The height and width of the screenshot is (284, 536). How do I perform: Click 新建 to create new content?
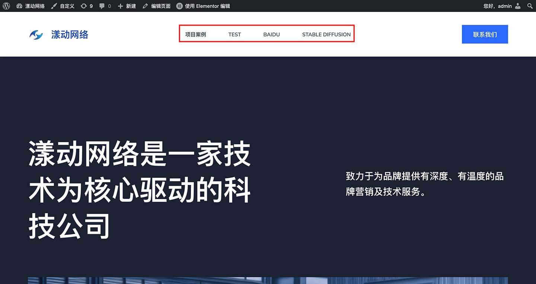[x=127, y=6]
